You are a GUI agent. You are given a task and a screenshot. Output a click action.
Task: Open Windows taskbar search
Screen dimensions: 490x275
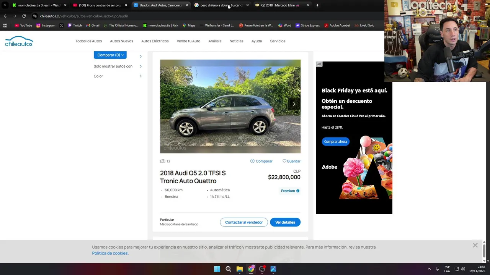click(228, 269)
